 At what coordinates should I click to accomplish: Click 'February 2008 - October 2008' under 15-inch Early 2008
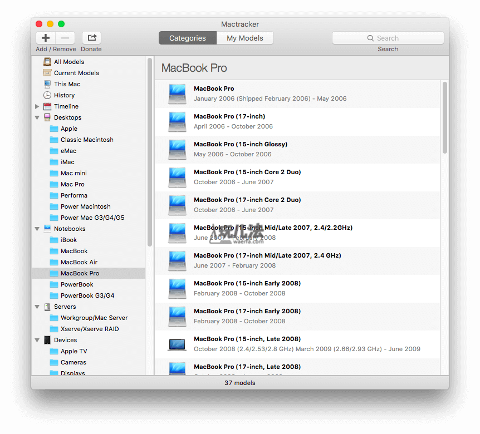click(x=239, y=294)
